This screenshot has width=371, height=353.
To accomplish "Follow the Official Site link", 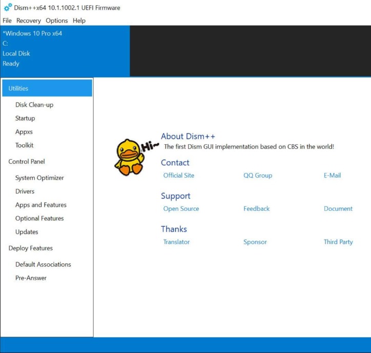I will [179, 175].
